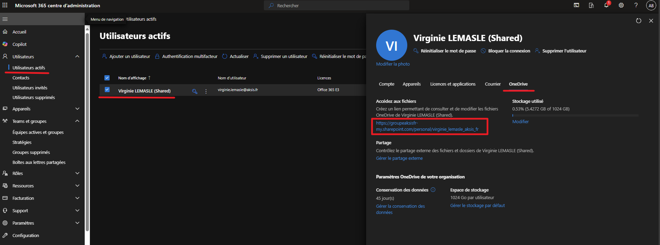Click the Rechercher search field

click(336, 6)
